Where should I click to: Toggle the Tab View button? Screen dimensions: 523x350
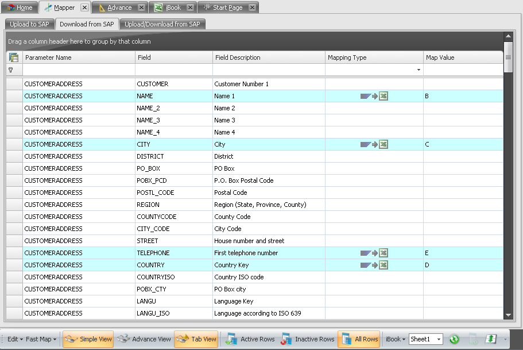point(196,339)
